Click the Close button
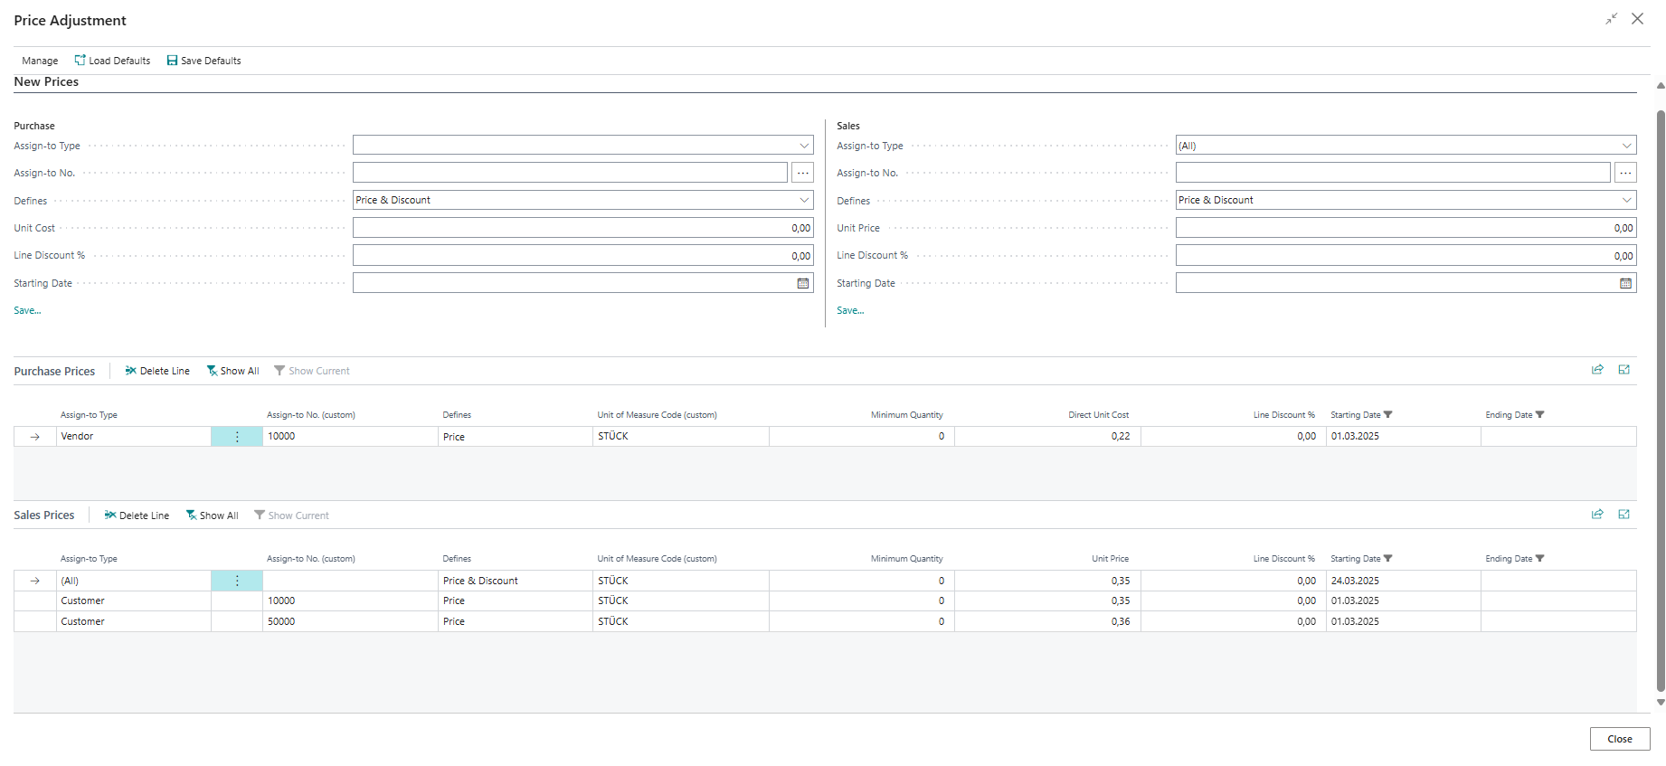Screen dimensions: 1666x766 pos(1619,739)
